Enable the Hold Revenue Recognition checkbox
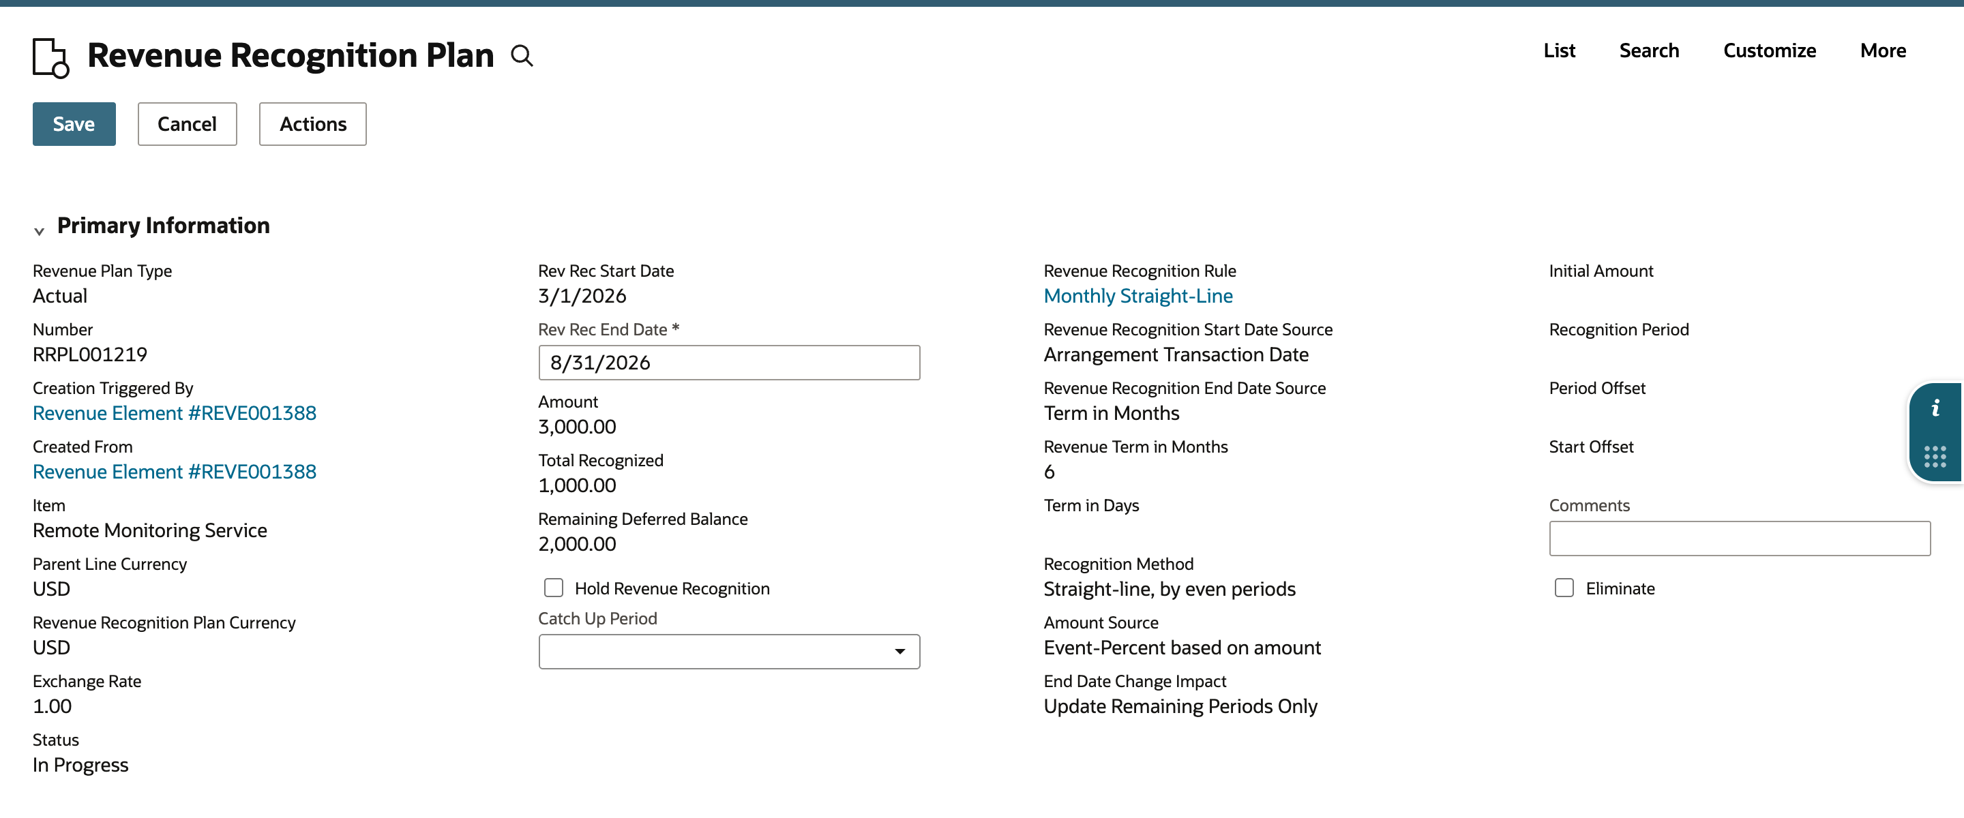Image resolution: width=1964 pixels, height=818 pixels. (554, 588)
